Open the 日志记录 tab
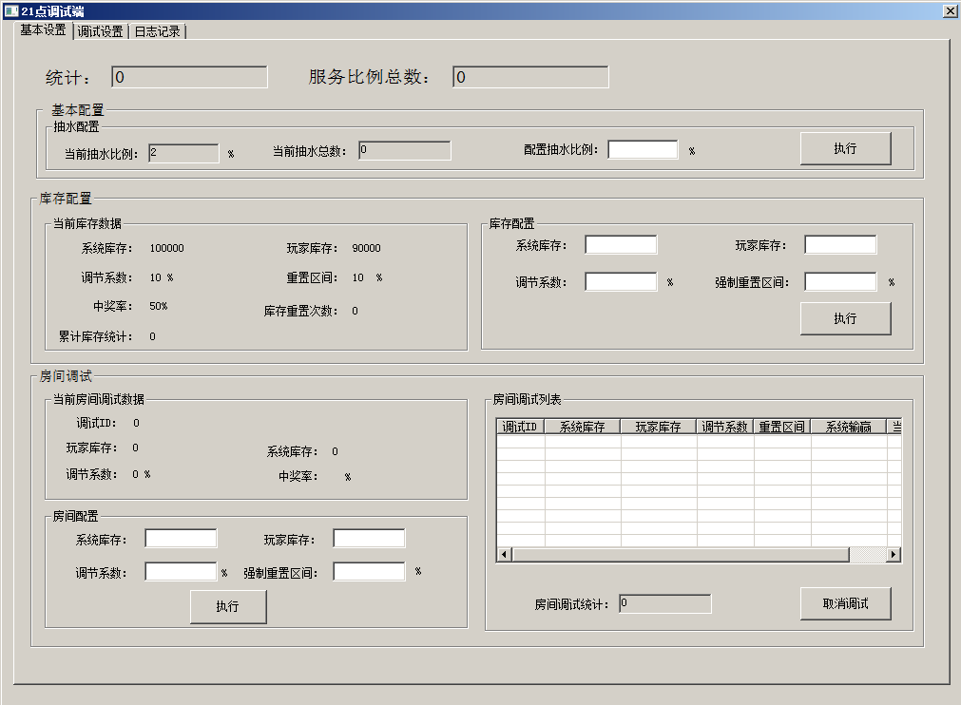Viewport: 961px width, 705px height. point(157,31)
